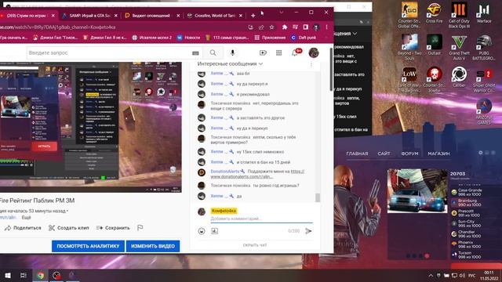Click the YouTube search magnifier button

[213, 52]
